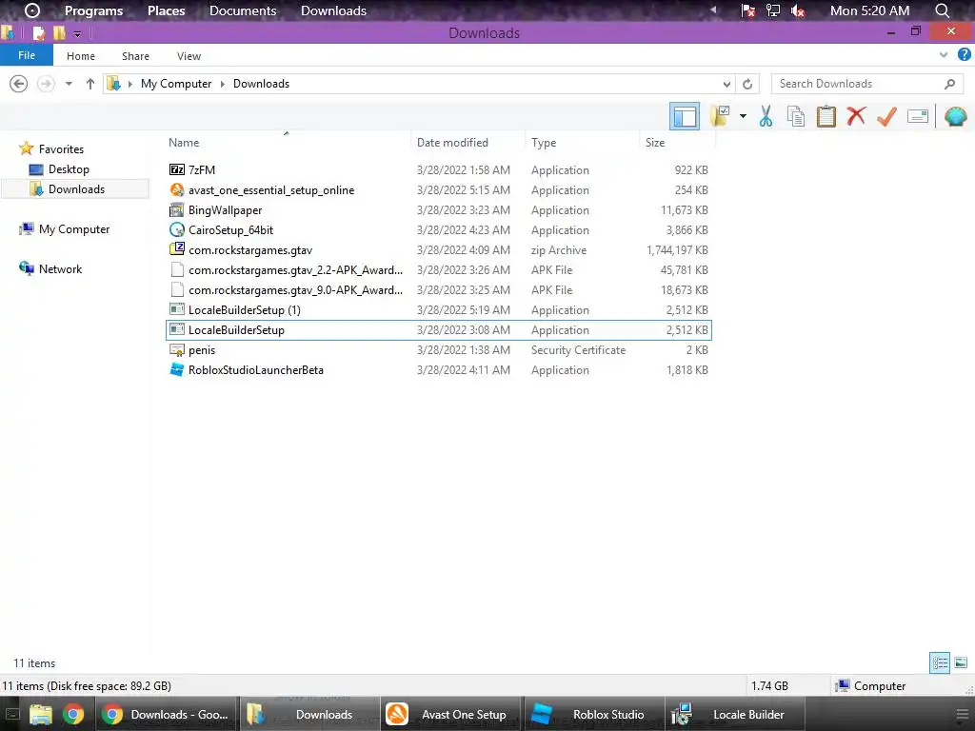
Task: Click the network tray icon
Action: tap(773, 10)
